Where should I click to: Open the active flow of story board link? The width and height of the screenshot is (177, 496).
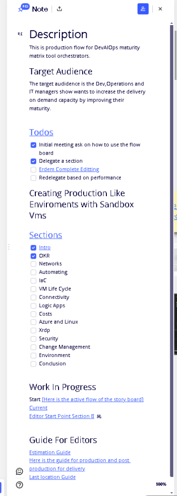pos(92,400)
